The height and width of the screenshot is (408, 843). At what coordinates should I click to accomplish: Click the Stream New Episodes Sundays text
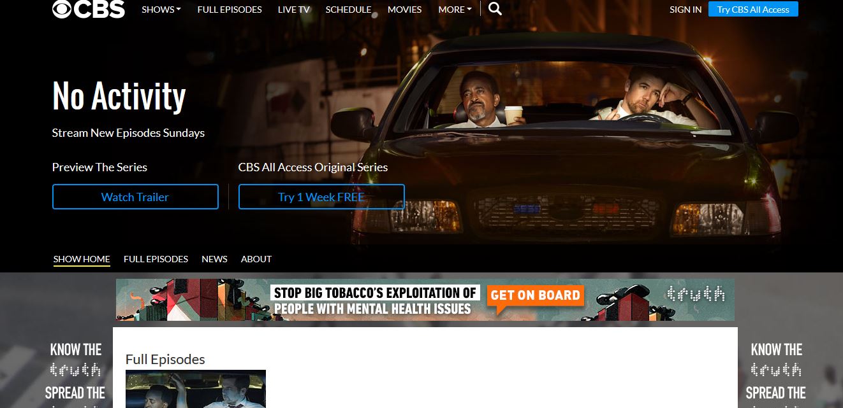pos(128,133)
